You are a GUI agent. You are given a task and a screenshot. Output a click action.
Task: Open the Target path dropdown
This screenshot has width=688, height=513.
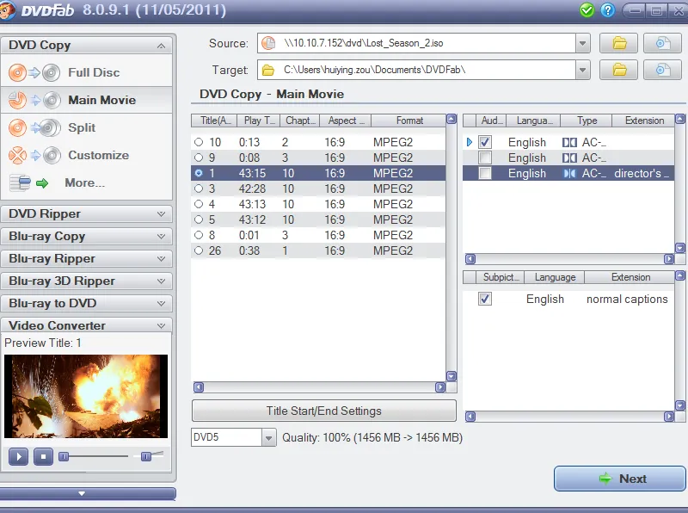click(x=583, y=70)
